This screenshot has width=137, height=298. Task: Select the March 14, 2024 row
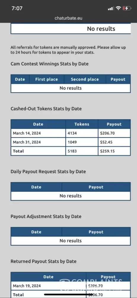[x=71, y=133]
